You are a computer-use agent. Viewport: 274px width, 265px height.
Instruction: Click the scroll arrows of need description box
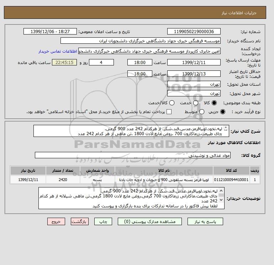(x=226, y=129)
